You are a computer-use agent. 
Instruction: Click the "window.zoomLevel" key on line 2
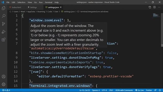click(46, 20)
